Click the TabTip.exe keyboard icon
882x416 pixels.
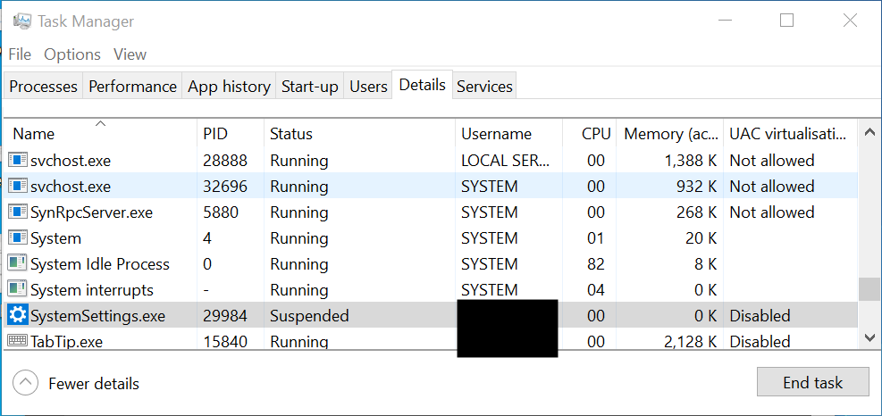(18, 341)
